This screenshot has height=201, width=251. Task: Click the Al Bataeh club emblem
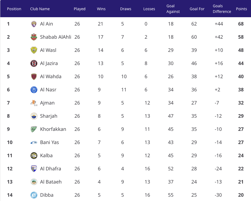coord(34,182)
